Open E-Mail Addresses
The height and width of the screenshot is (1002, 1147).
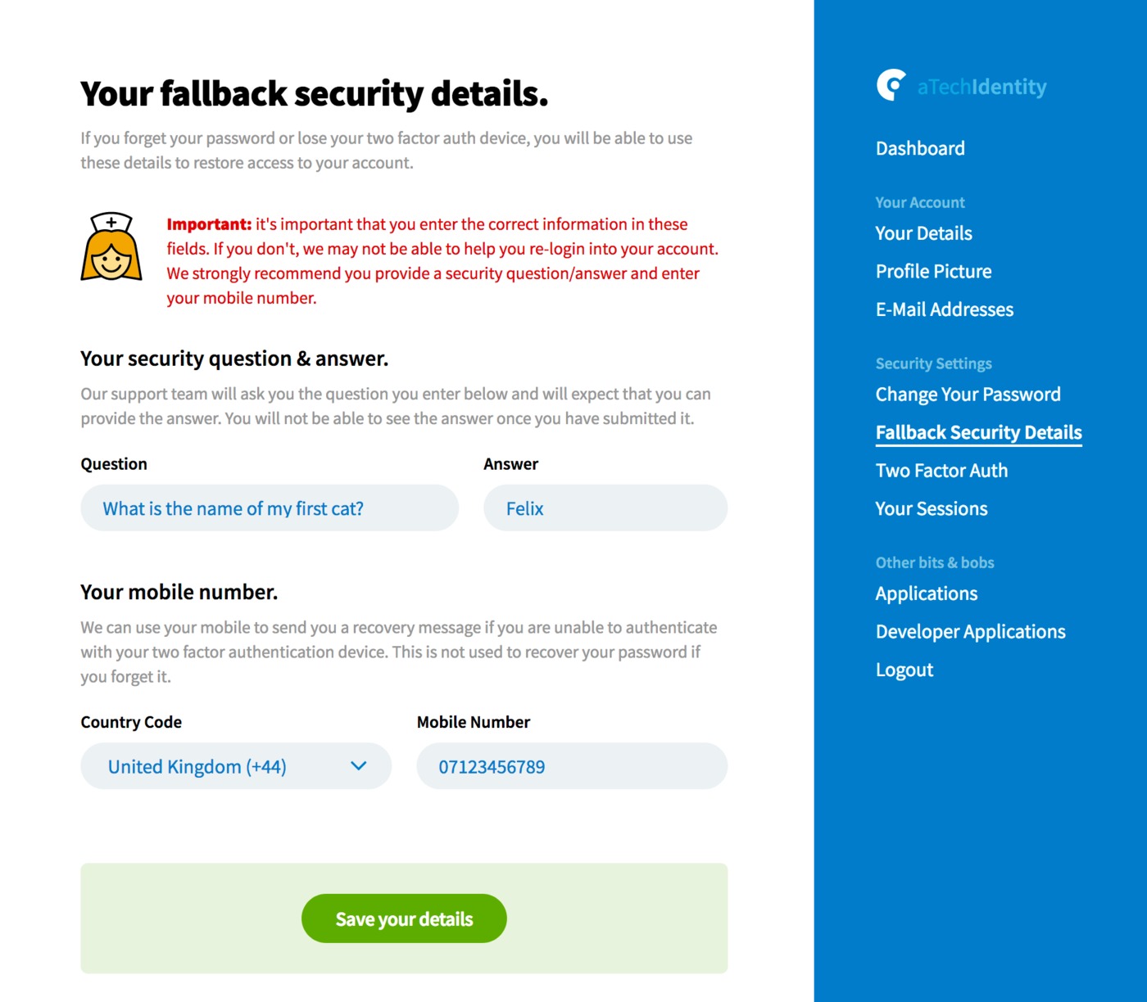[944, 309]
